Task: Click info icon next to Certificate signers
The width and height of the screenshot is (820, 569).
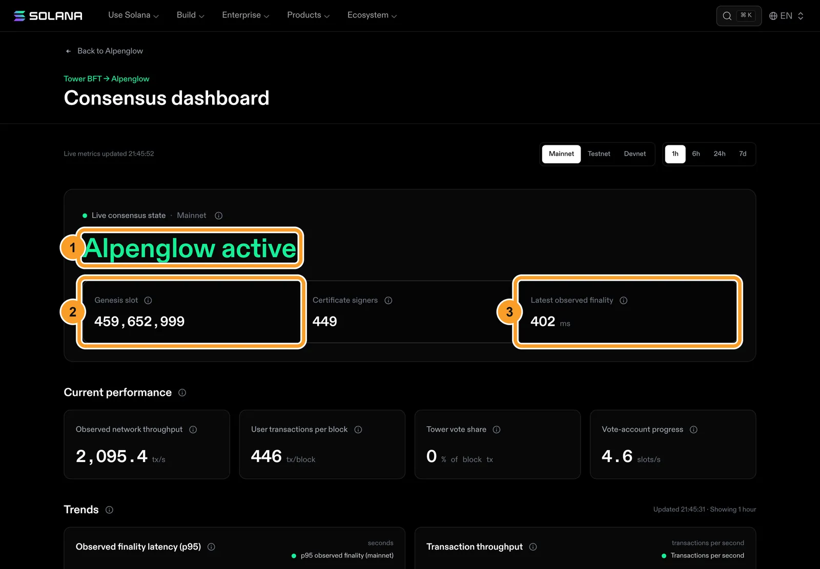Action: (388, 301)
